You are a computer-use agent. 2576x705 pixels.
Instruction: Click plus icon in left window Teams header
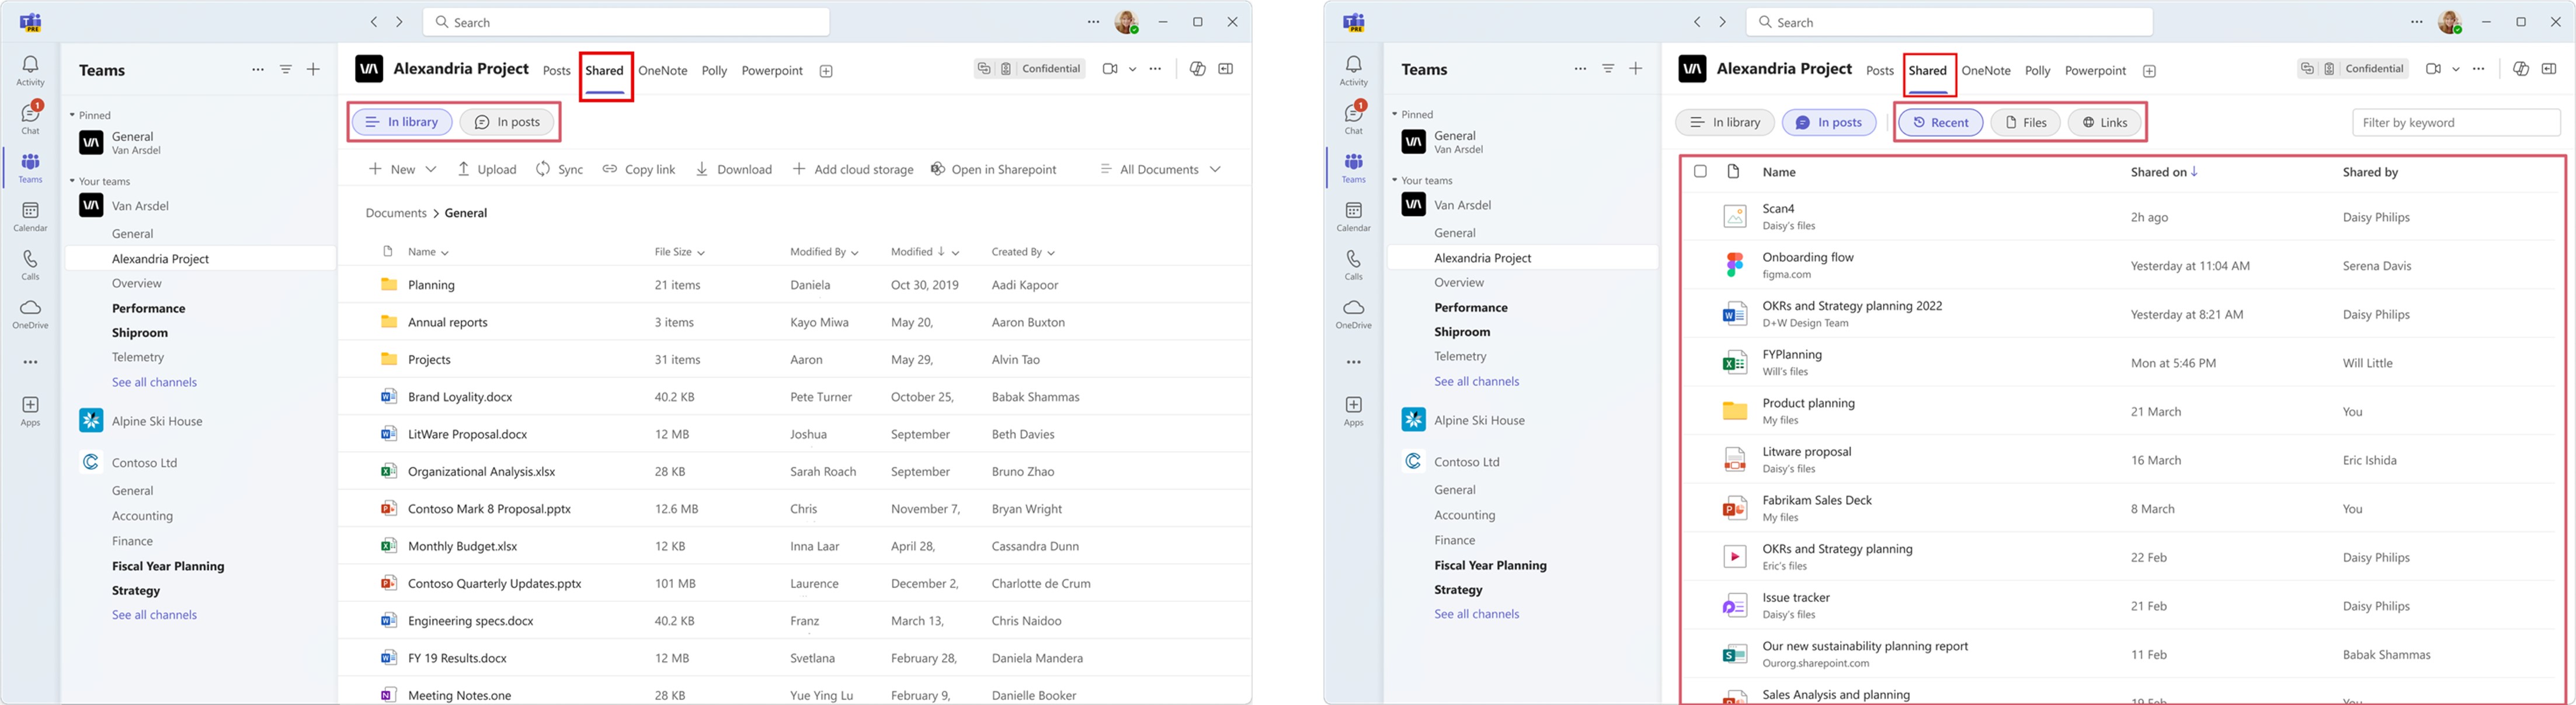[x=313, y=69]
